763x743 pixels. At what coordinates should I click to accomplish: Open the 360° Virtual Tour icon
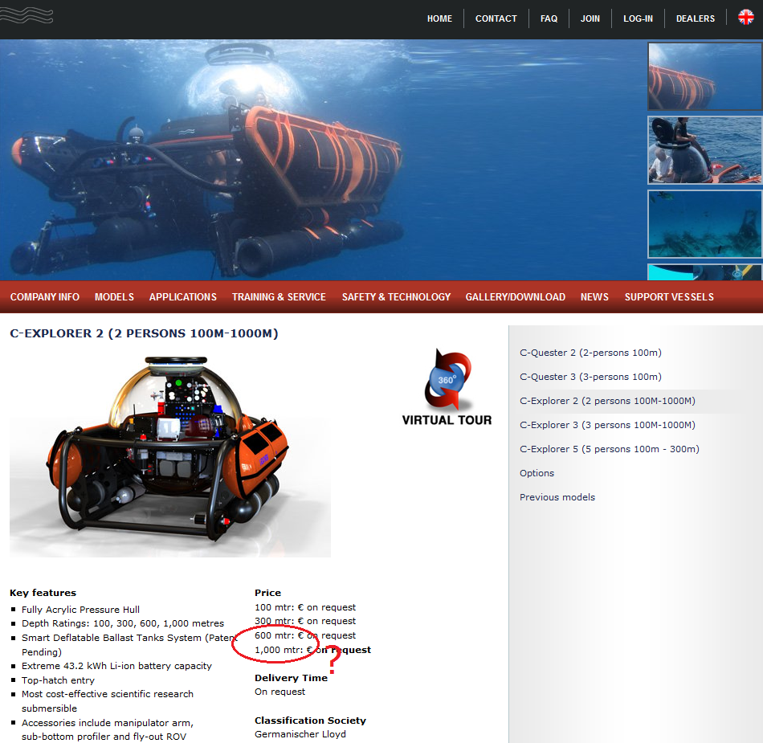(447, 388)
